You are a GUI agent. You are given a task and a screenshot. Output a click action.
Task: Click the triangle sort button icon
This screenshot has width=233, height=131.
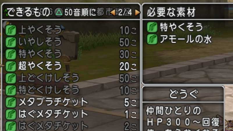pos(59,12)
